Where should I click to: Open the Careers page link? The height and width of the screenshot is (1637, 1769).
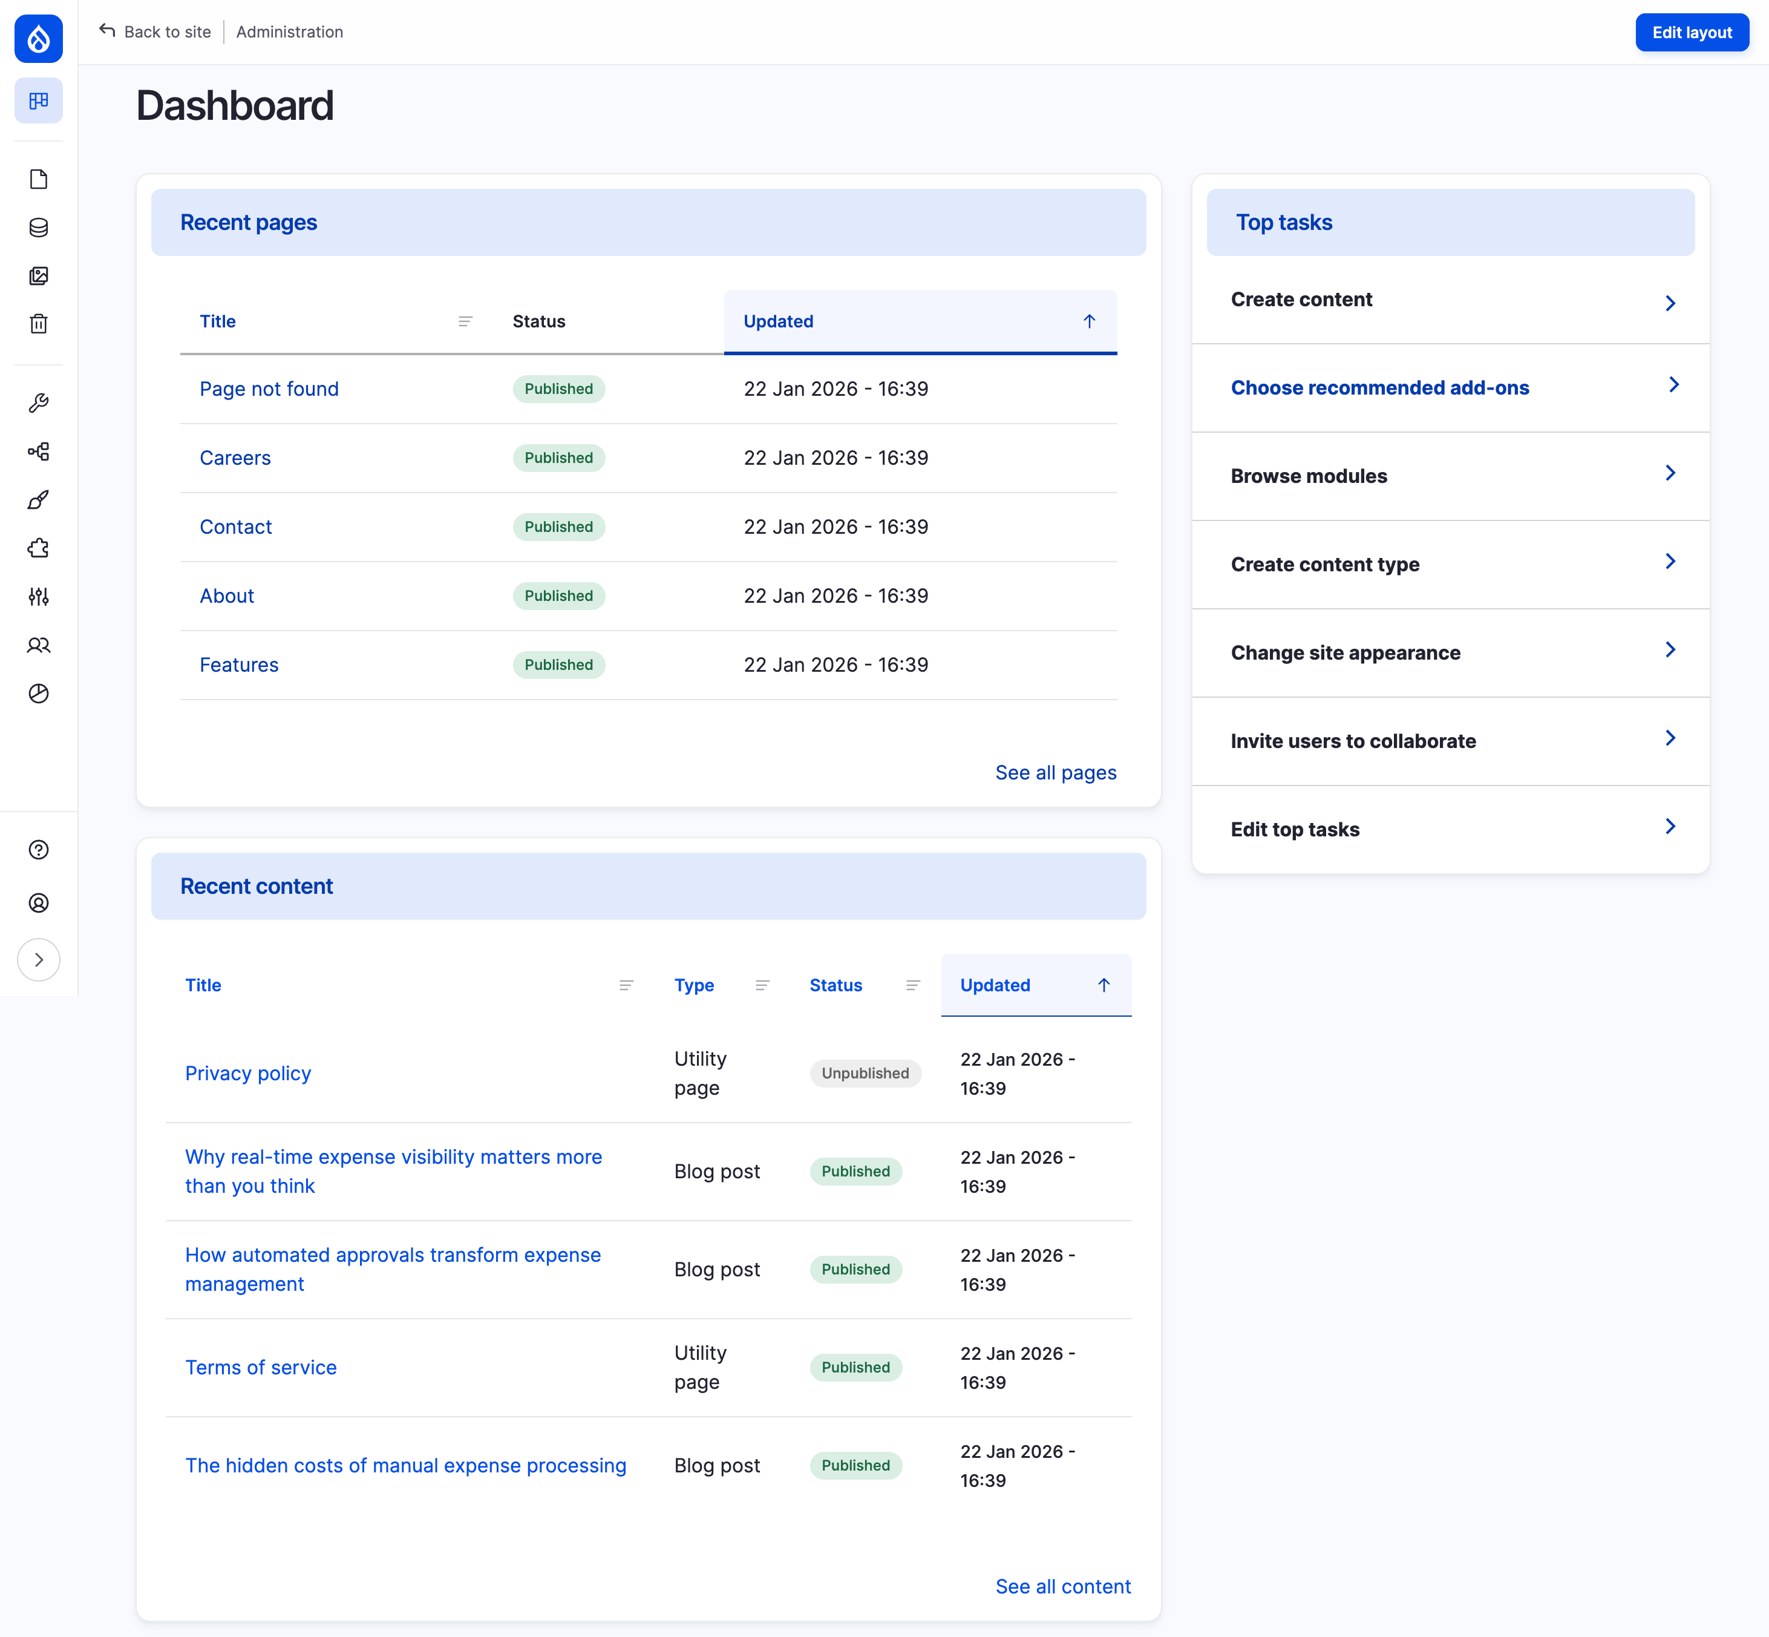click(x=235, y=458)
